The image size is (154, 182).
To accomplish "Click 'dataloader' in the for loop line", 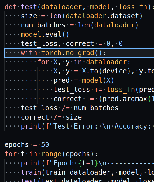I will [x=106, y=62].
